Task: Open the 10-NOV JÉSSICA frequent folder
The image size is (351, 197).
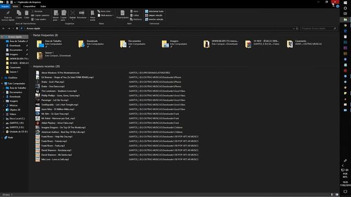Action: coord(262,44)
